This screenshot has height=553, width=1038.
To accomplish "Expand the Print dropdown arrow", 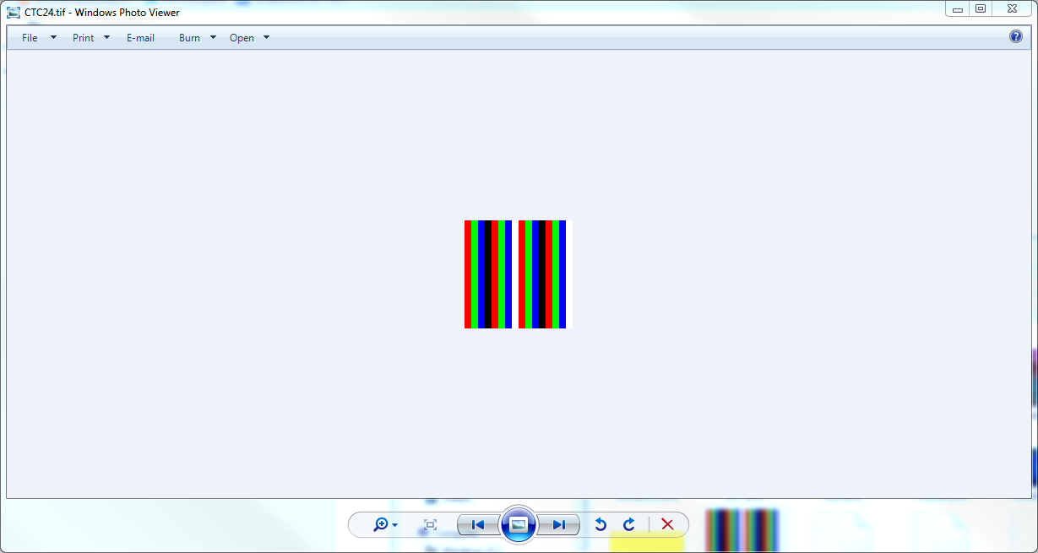I will [x=106, y=38].
